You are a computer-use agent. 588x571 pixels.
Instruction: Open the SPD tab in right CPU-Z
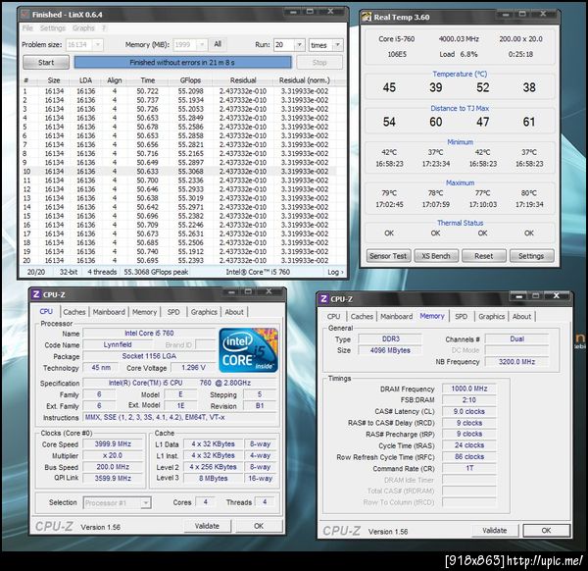pos(461,317)
